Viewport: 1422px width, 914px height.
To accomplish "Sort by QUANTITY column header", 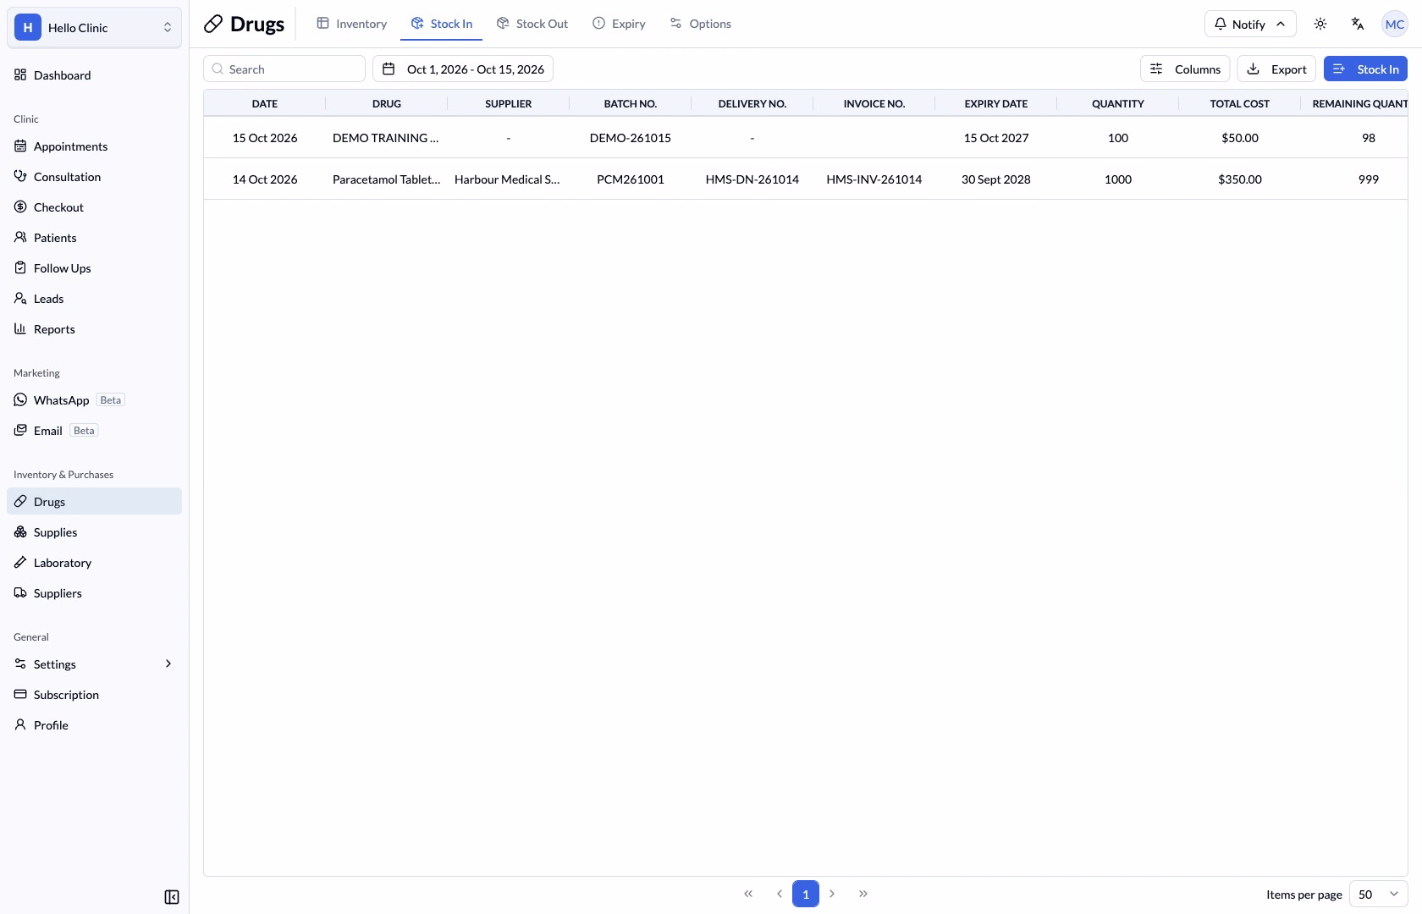I will coord(1118,103).
